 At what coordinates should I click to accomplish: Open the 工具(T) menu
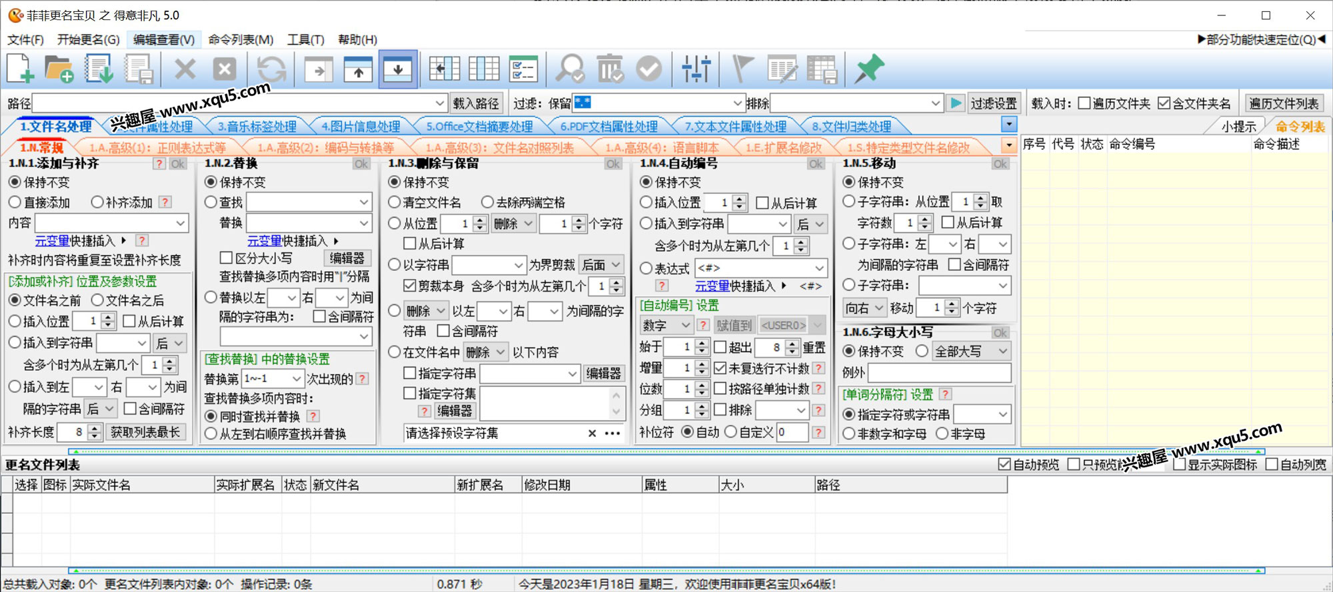click(x=305, y=39)
